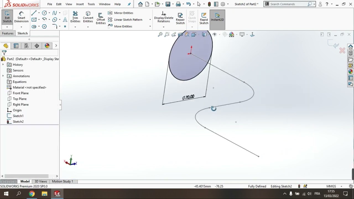Click Convert Entities tool

coord(88,17)
